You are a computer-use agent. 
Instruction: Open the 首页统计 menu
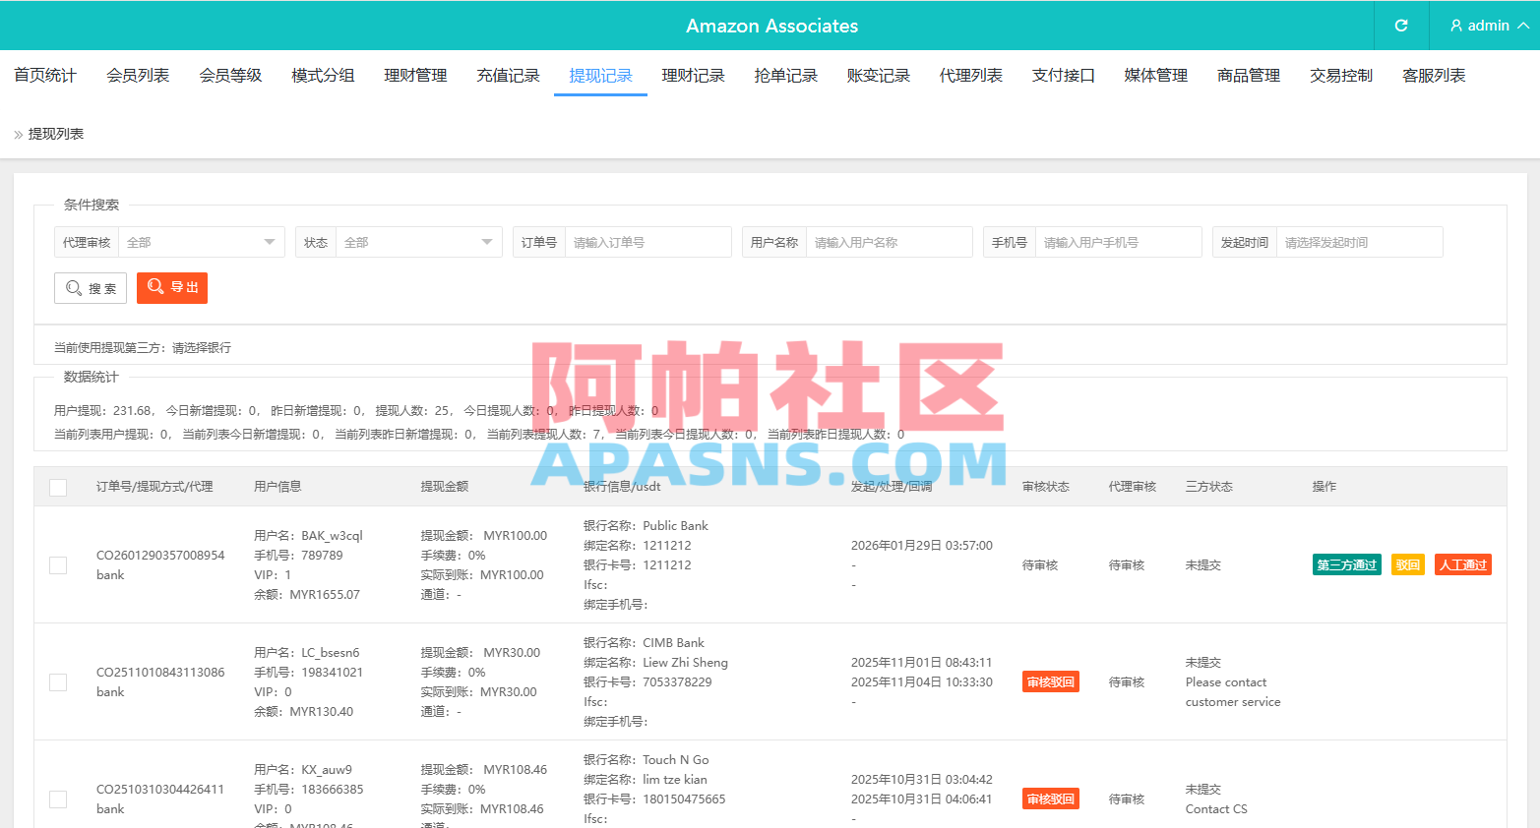[x=45, y=76]
